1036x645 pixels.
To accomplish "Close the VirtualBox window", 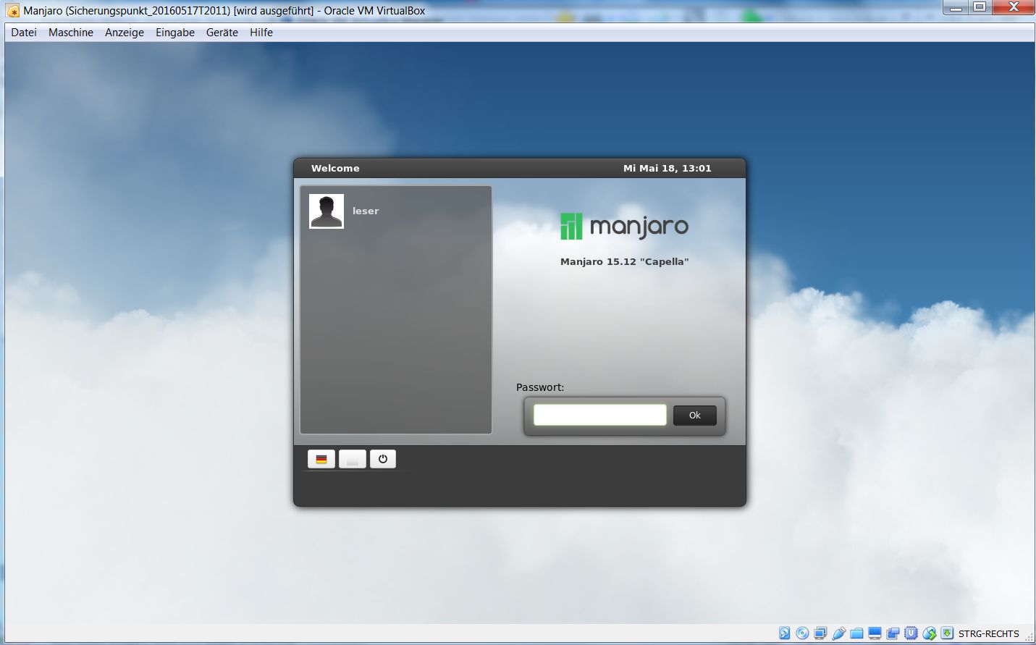I will 1014,7.
